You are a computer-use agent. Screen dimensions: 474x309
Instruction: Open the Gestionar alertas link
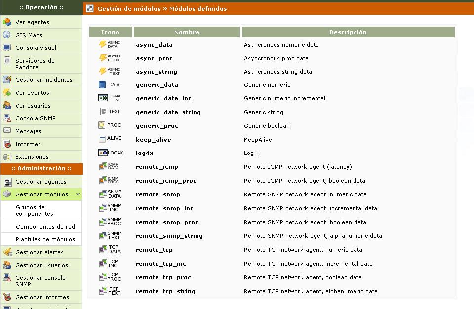[x=39, y=252]
